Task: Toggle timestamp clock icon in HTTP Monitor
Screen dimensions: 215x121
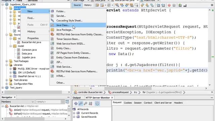Action: click(97, 104)
